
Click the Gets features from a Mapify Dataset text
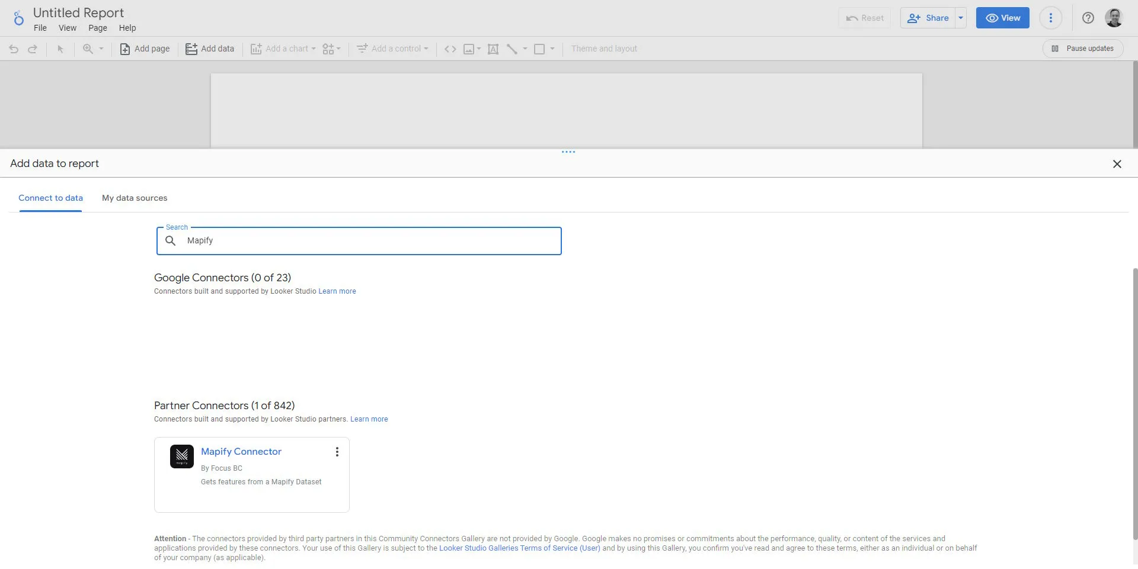tap(261, 482)
